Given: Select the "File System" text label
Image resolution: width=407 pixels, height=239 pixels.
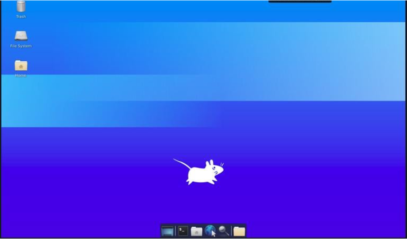Looking at the screenshot, I should pos(21,46).
